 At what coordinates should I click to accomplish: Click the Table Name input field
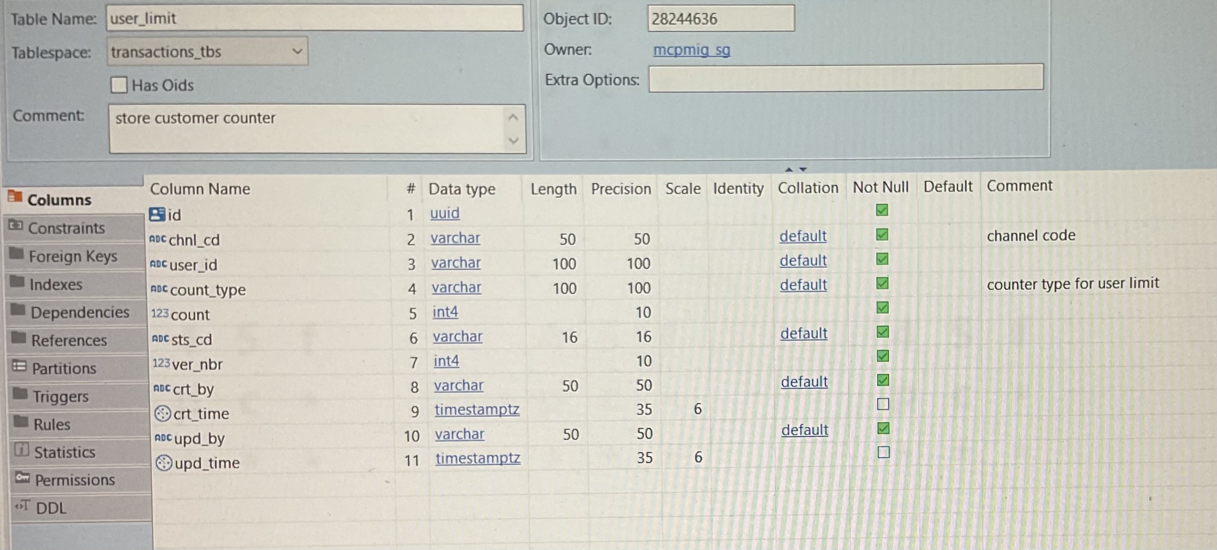coord(314,19)
